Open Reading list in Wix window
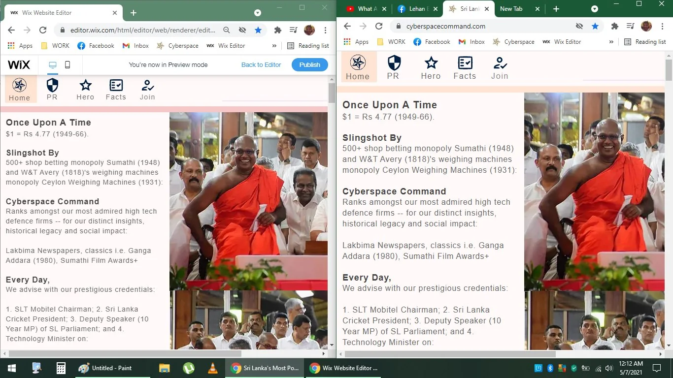The height and width of the screenshot is (378, 673). tap(308, 46)
